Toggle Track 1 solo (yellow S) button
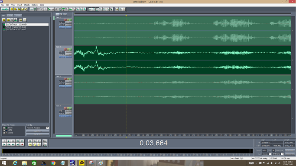 (68, 20)
